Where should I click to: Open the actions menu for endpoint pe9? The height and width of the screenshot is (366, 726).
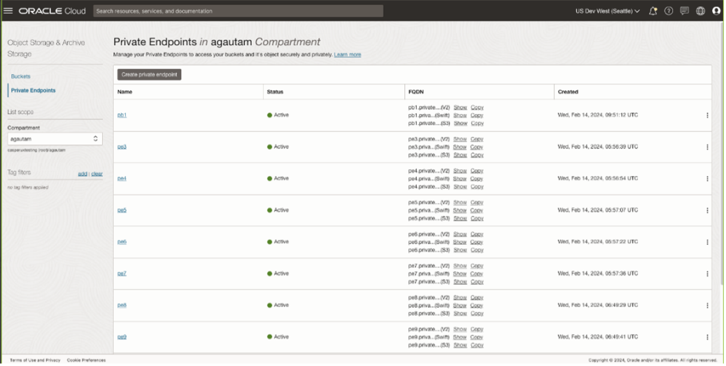click(x=707, y=336)
